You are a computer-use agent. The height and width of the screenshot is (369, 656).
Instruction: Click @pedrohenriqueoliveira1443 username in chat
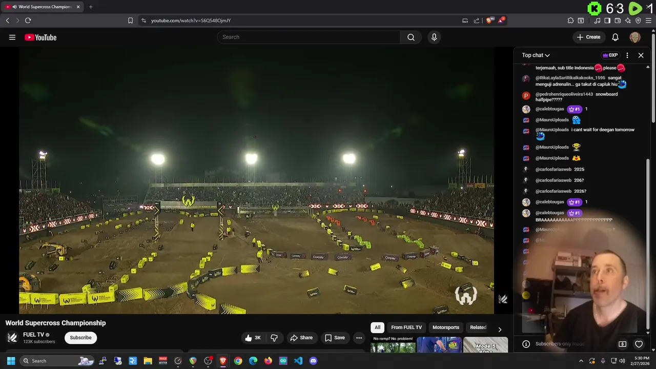click(564, 94)
